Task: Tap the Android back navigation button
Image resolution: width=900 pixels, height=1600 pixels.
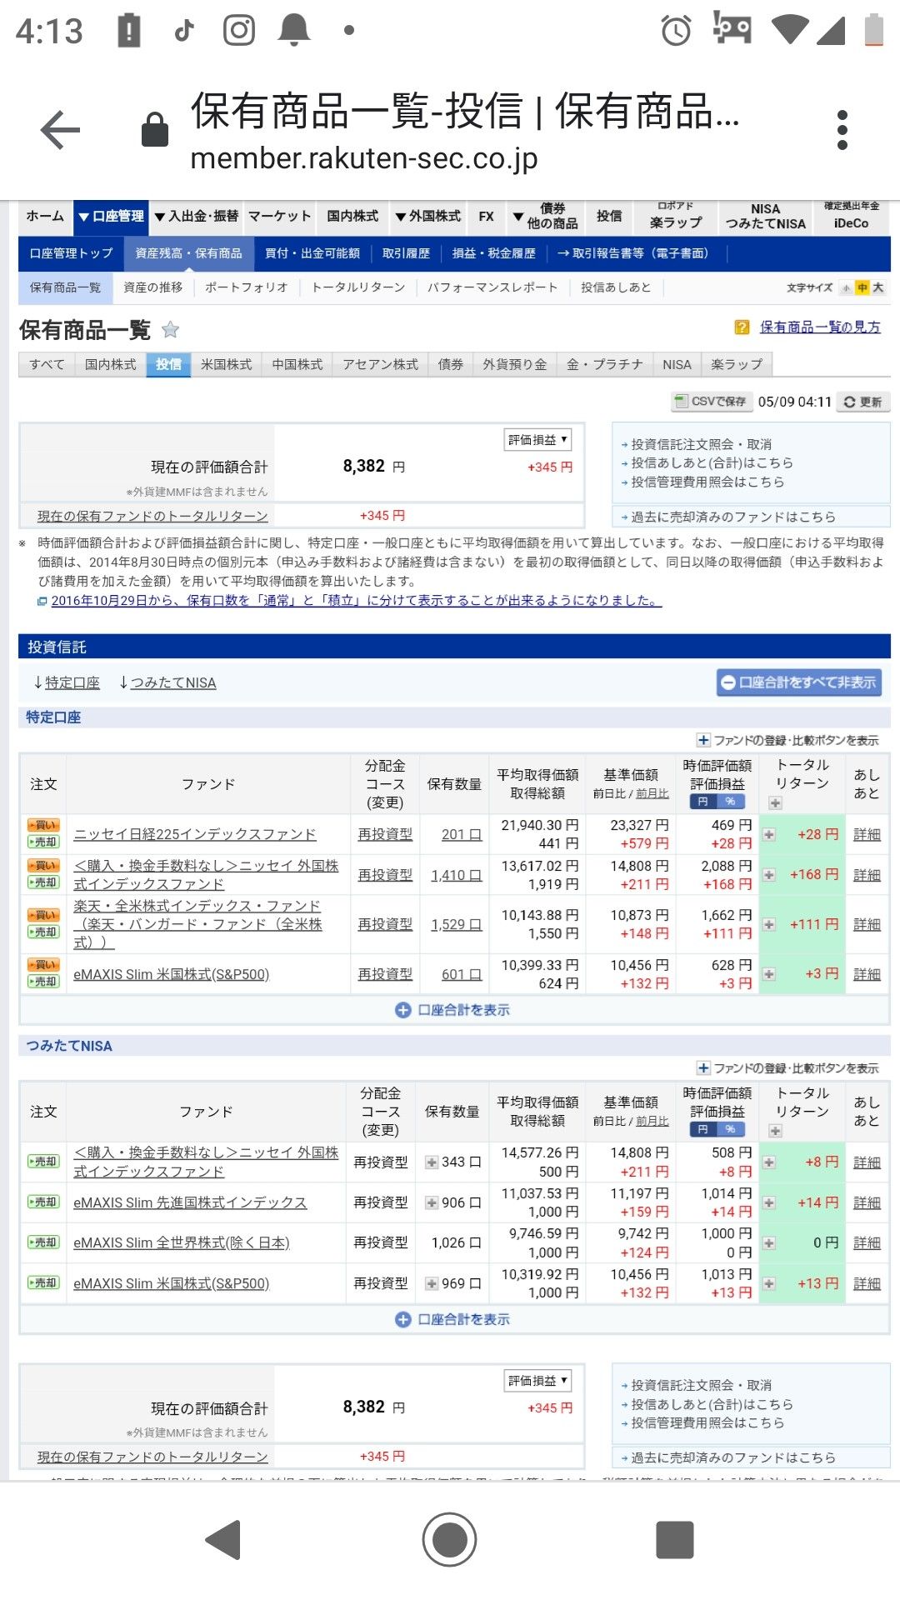Action: click(223, 1539)
